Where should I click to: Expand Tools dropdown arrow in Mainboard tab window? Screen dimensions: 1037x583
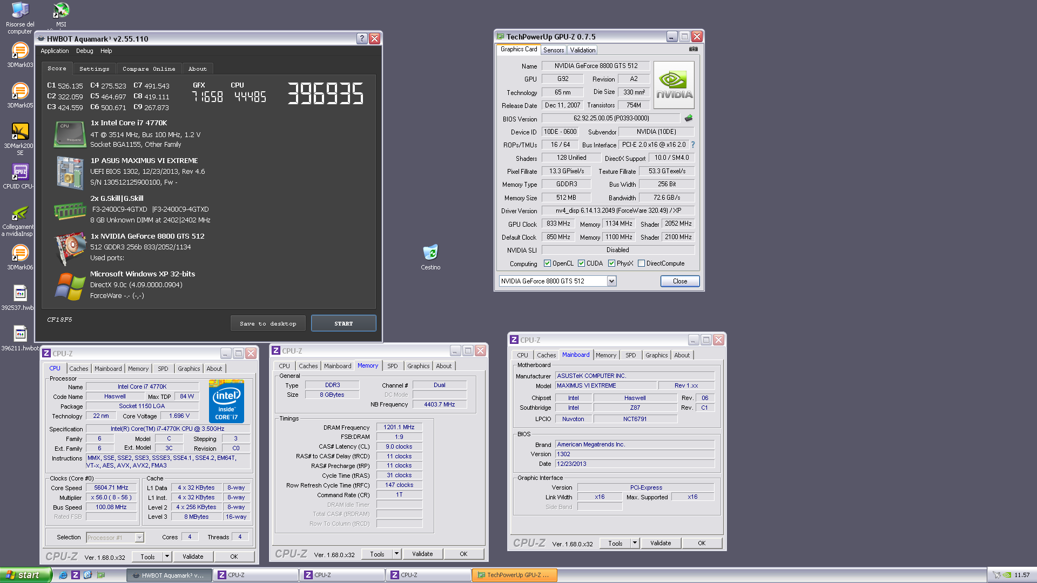click(x=635, y=543)
